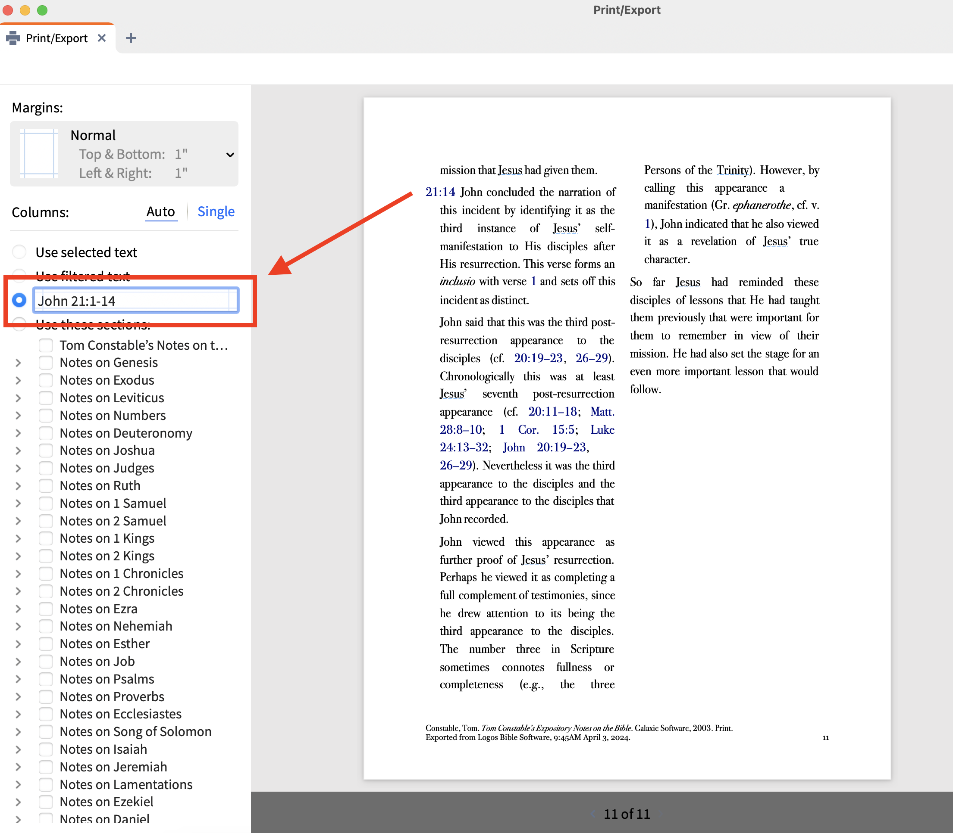Click the Normal margins preview thumbnail
953x833 pixels.
click(39, 154)
